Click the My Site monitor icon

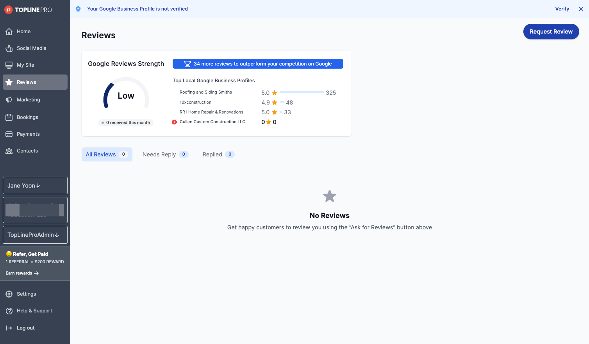click(x=9, y=65)
